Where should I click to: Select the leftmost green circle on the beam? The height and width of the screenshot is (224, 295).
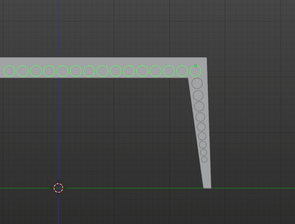coord(9,71)
